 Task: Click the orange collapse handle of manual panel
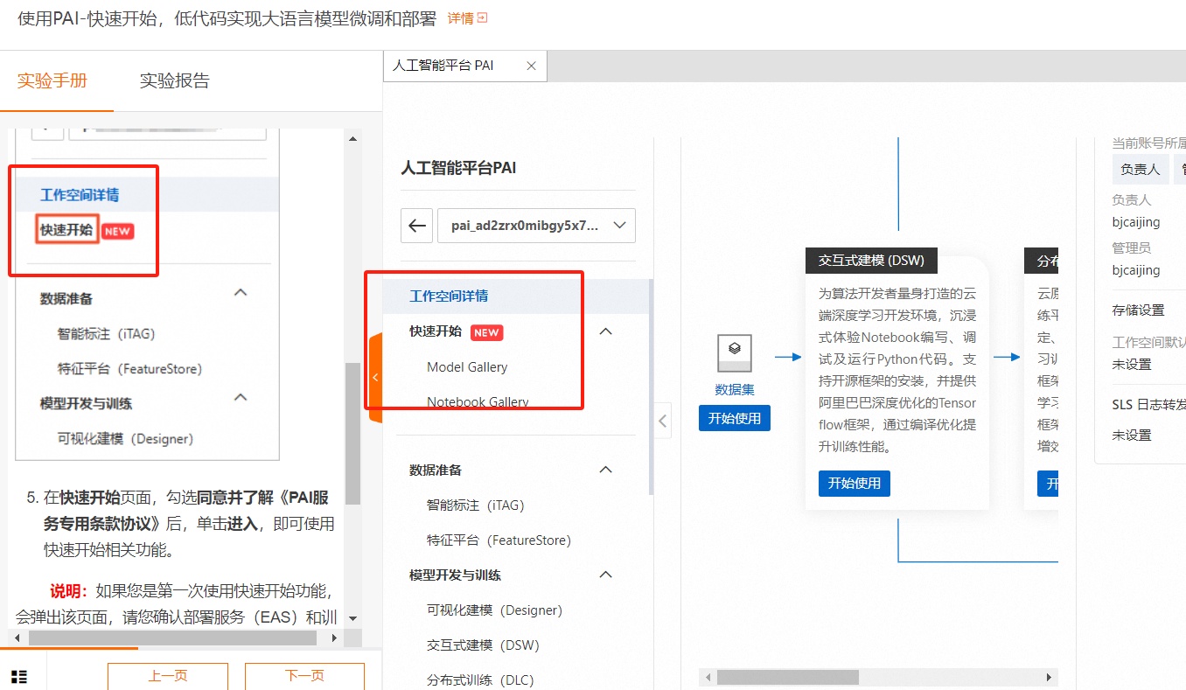375,378
